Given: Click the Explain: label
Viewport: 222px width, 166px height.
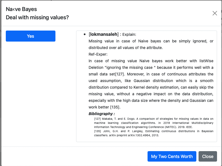Looking at the screenshot, I should 129,34.
